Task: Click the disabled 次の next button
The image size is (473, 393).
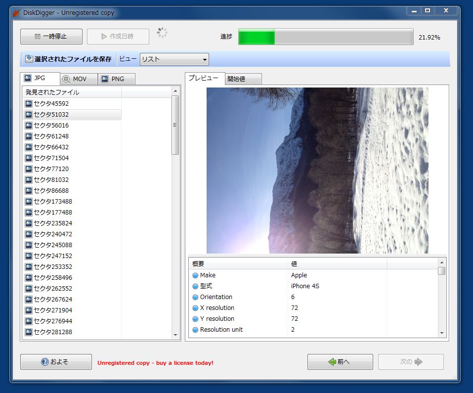Action: click(x=411, y=362)
